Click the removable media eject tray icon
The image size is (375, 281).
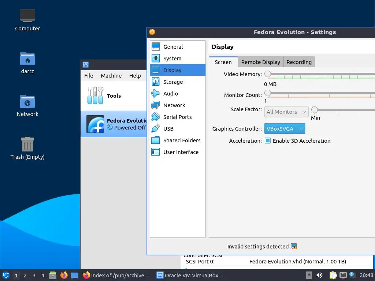click(x=309, y=275)
